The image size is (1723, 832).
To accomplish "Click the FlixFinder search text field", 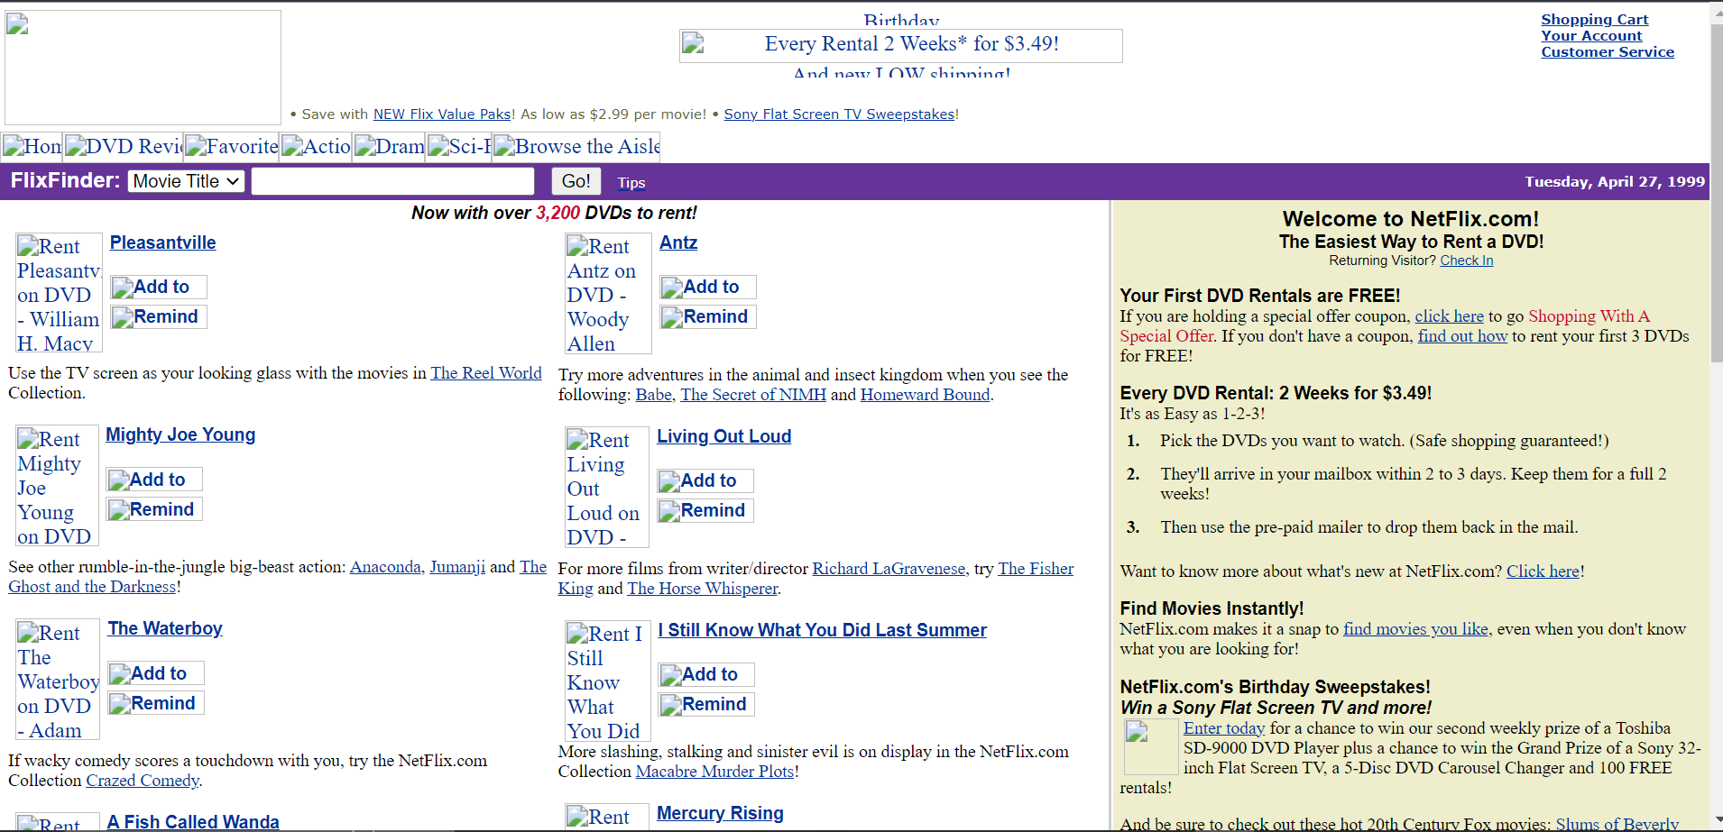I will pos(392,181).
